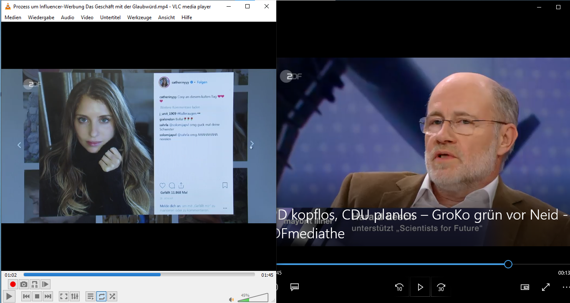Screen dimensions: 570x303
Task: Mute audio via VLC speaker icon
Action: [x=231, y=299]
